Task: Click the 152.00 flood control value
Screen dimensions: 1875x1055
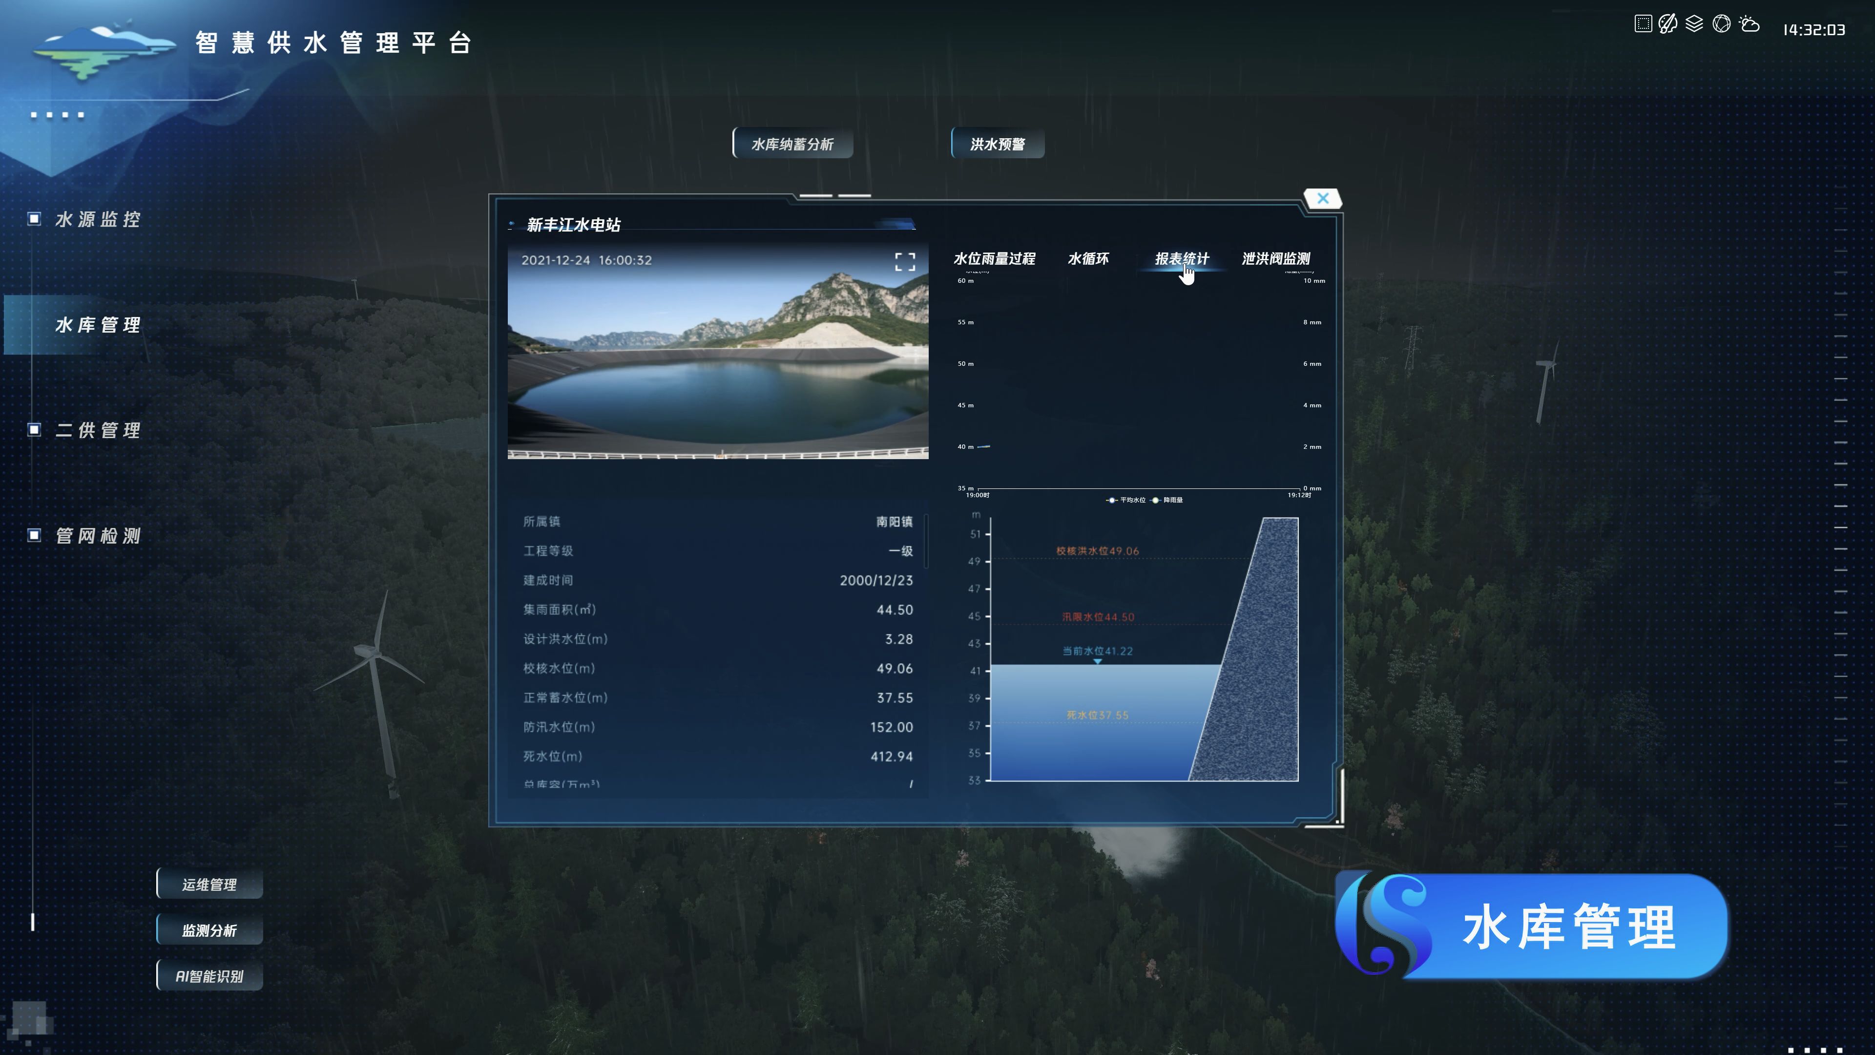Action: click(x=892, y=727)
